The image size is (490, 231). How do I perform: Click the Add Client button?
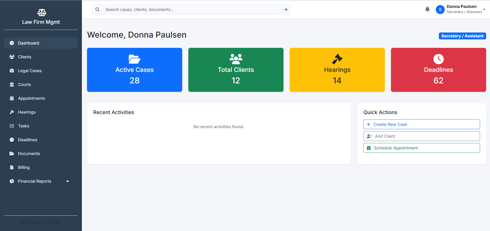(421, 136)
